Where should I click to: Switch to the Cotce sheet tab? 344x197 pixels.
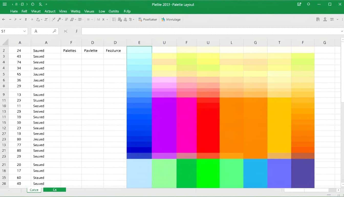(34, 190)
